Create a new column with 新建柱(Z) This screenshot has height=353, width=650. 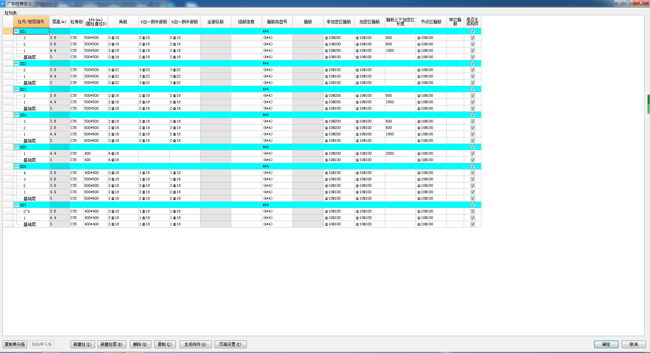(x=83, y=344)
